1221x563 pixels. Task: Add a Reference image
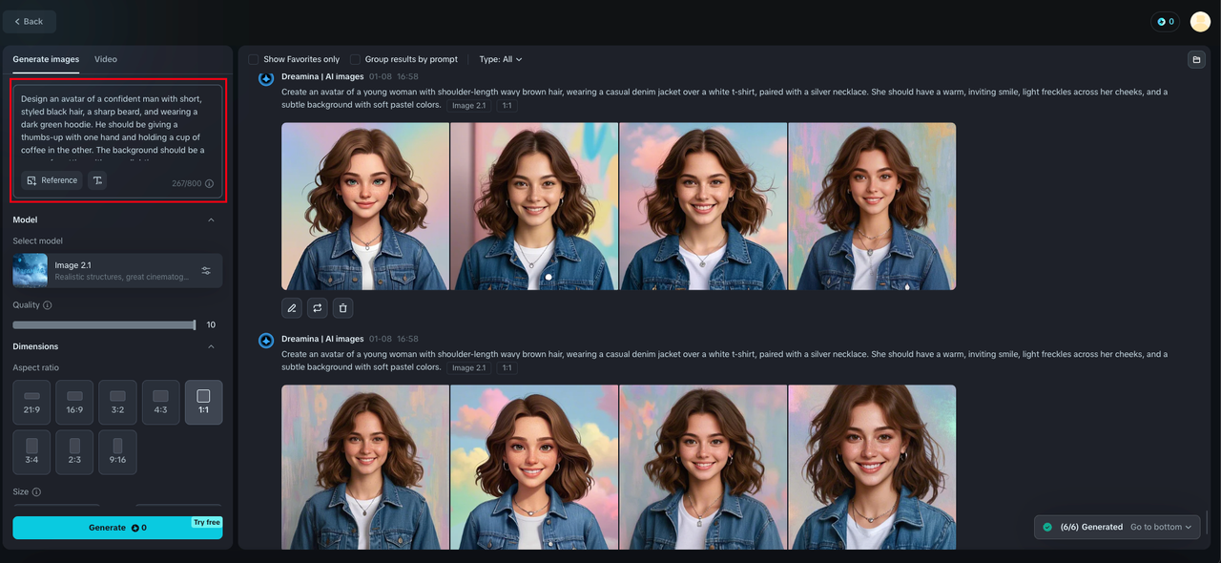coord(52,180)
